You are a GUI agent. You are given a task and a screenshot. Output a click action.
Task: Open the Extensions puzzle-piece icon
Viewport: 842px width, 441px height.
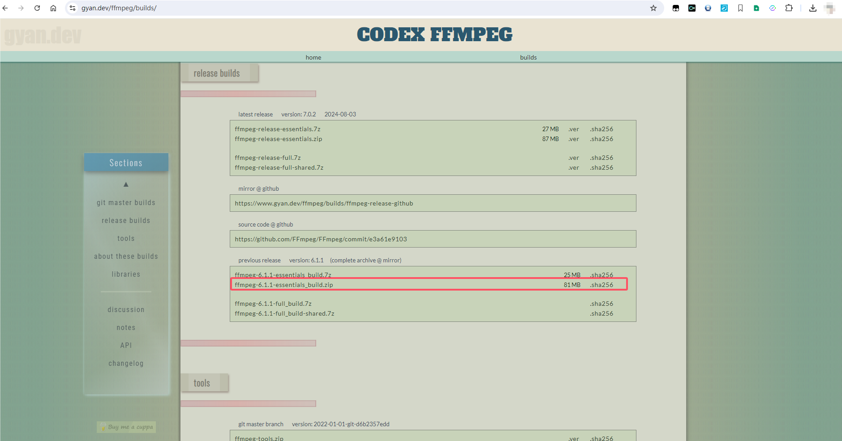click(789, 8)
